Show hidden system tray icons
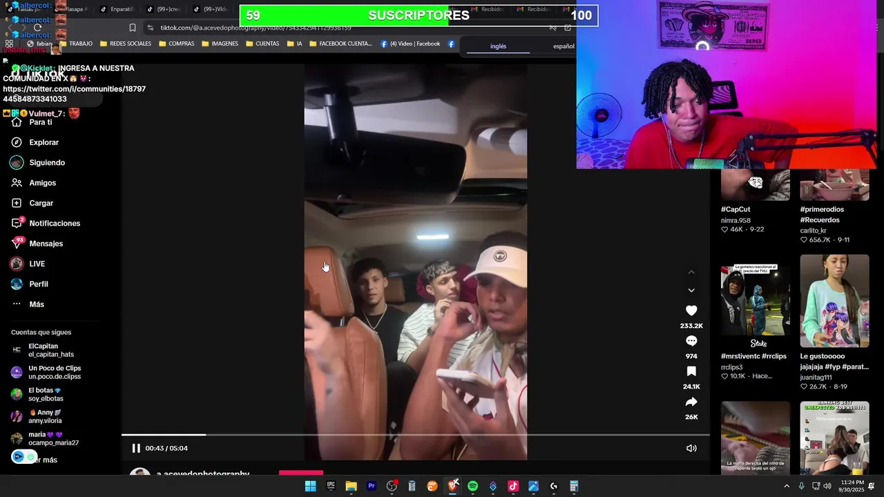Screen dimensions: 884x497 coord(786,486)
